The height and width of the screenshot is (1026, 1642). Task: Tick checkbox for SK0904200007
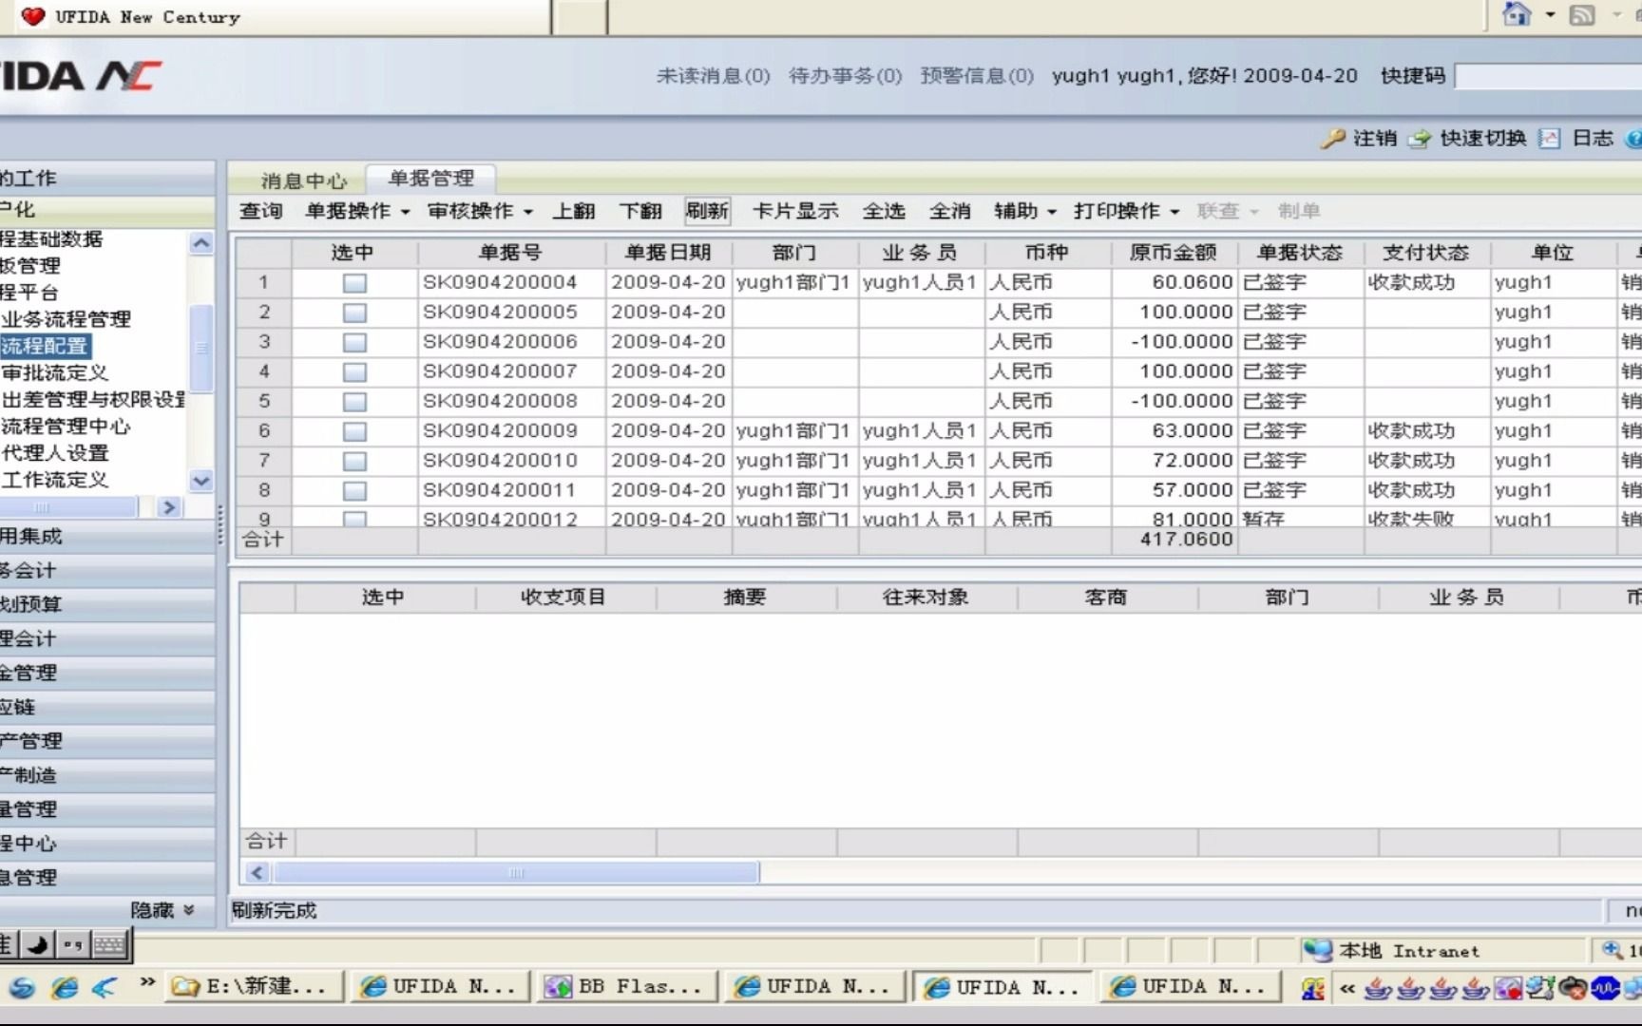[x=354, y=372]
